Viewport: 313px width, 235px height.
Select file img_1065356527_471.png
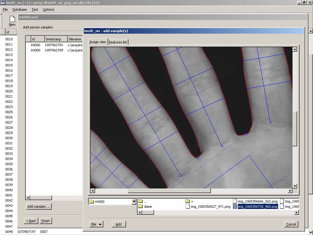click(x=210, y=207)
